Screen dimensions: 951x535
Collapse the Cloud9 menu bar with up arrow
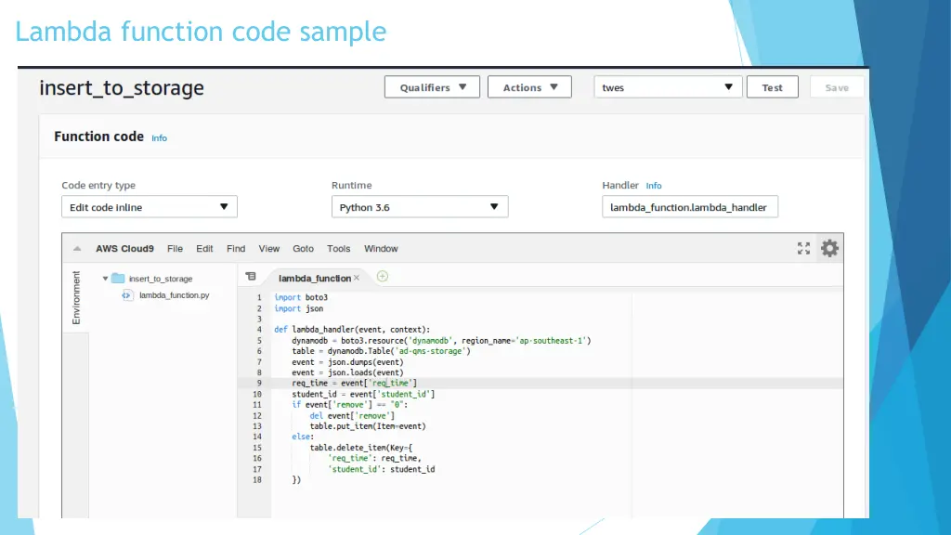[77, 249]
